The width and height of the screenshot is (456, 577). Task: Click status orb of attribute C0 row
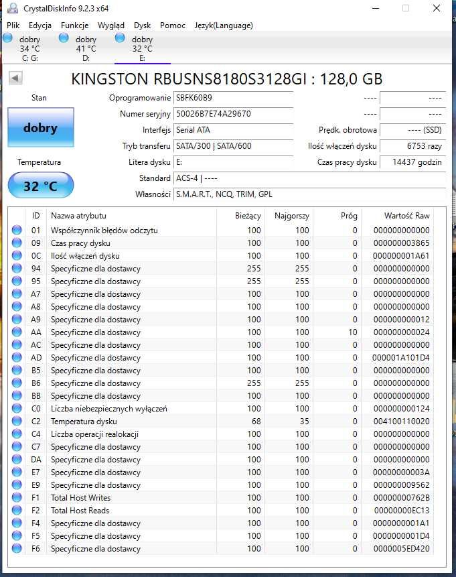[x=17, y=409]
